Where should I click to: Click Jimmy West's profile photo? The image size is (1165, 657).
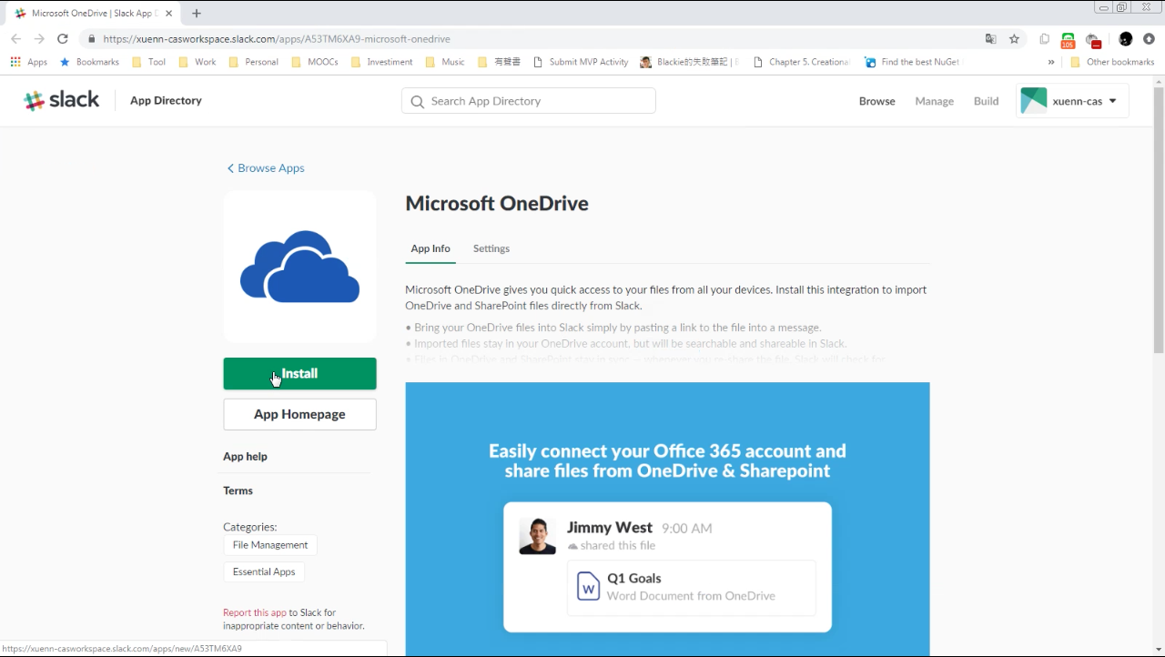(537, 536)
